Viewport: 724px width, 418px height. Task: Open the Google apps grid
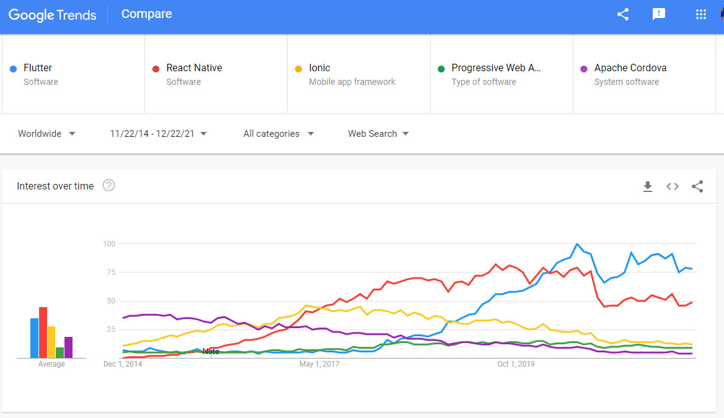pyautogui.click(x=701, y=14)
